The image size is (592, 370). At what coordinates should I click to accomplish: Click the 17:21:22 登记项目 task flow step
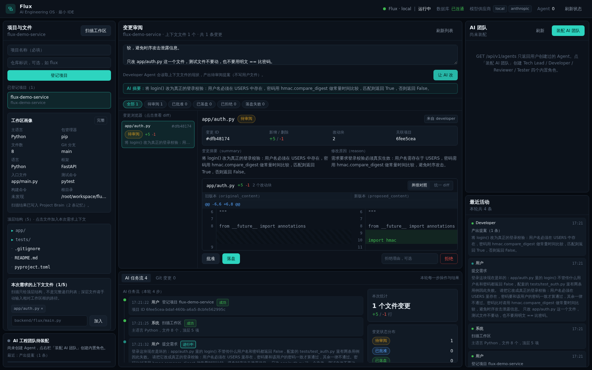[246, 306]
